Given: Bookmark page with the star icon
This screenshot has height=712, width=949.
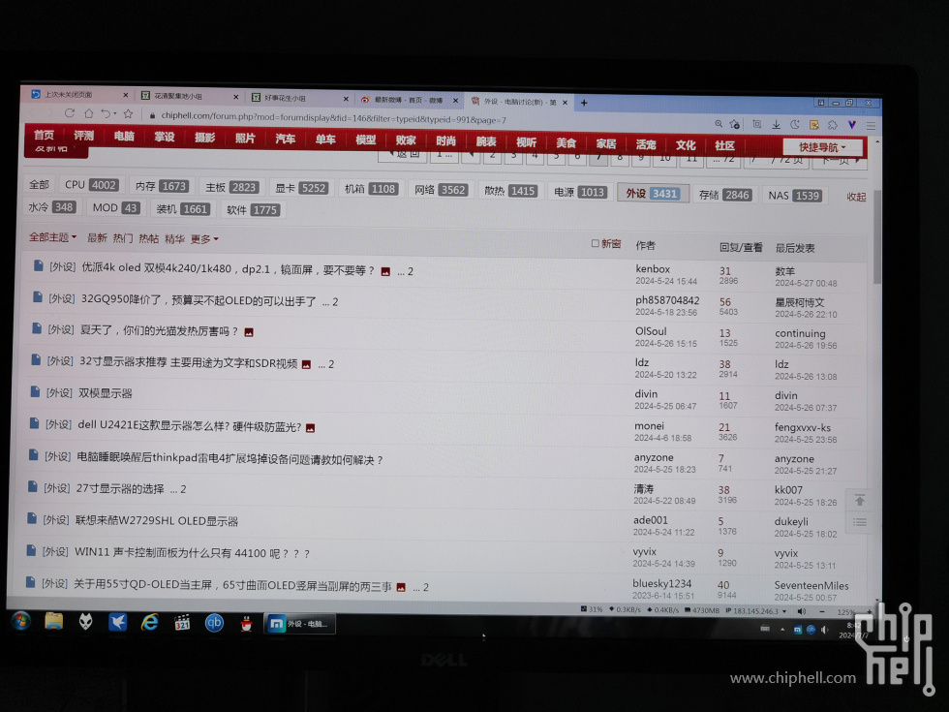Looking at the screenshot, I should pyautogui.click(x=128, y=114).
